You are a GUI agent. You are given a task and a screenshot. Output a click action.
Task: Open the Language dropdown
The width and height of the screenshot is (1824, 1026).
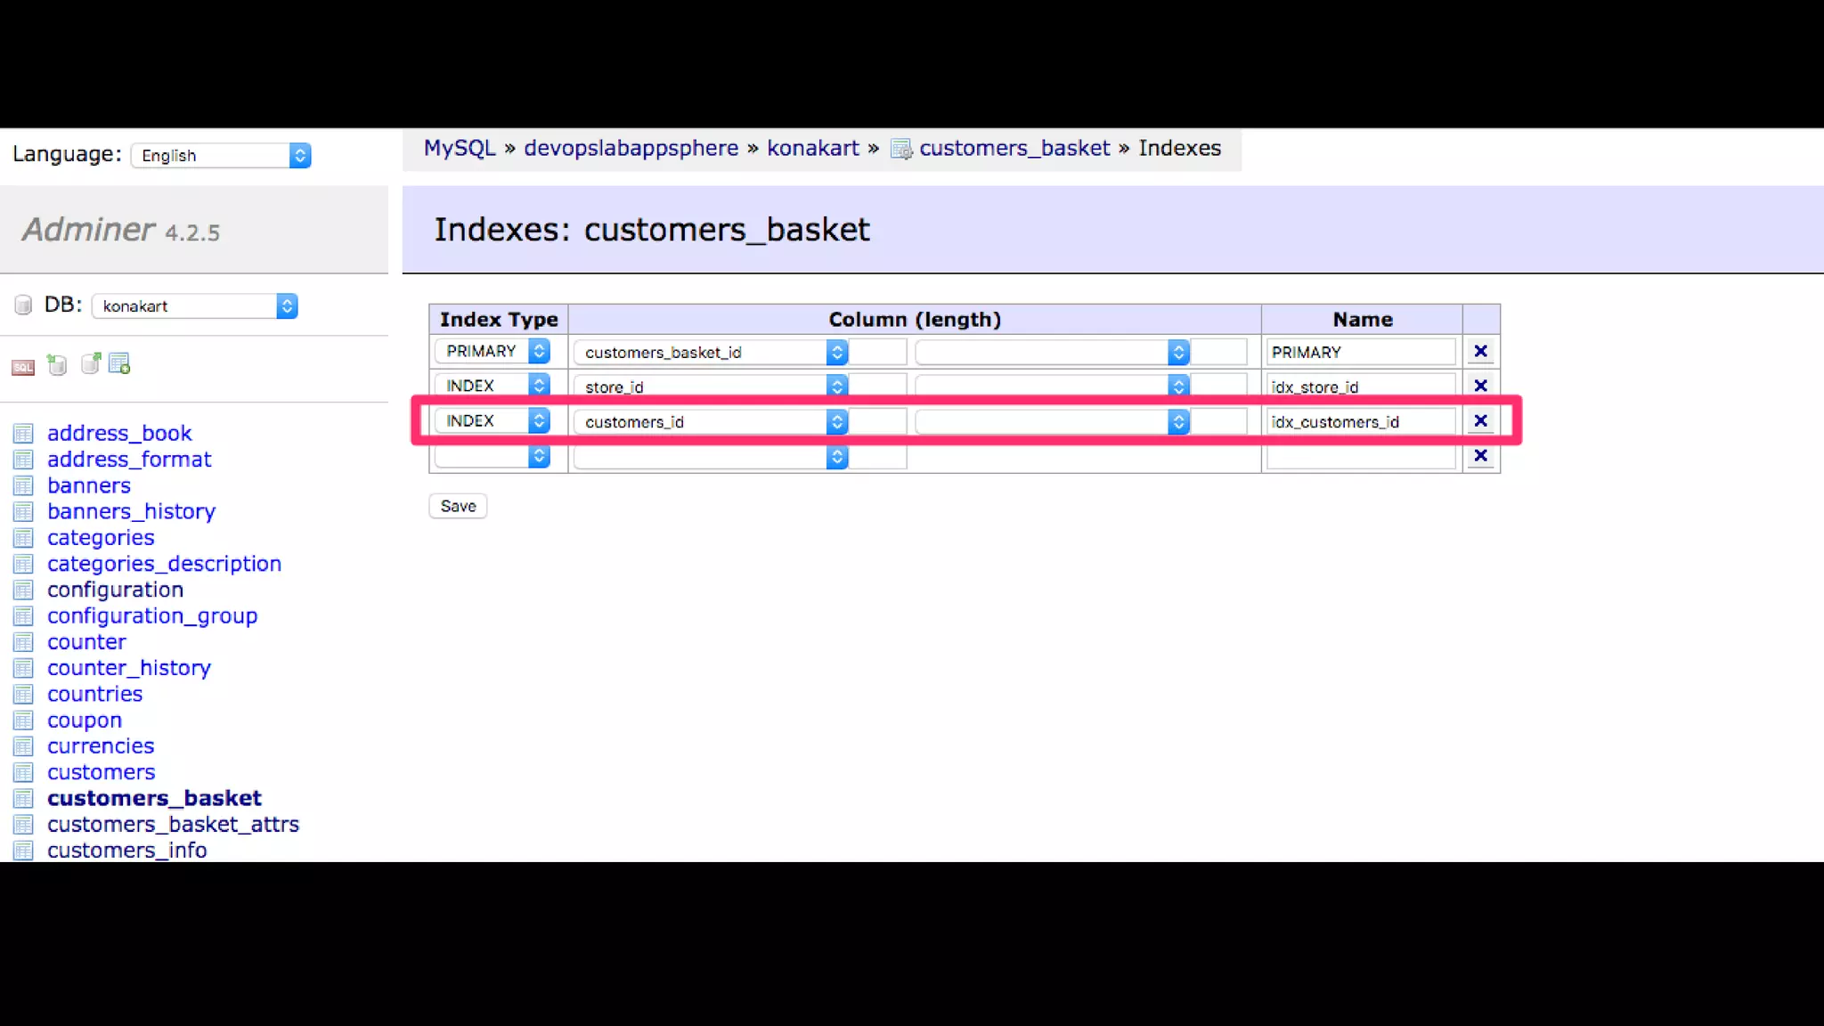[x=221, y=156]
